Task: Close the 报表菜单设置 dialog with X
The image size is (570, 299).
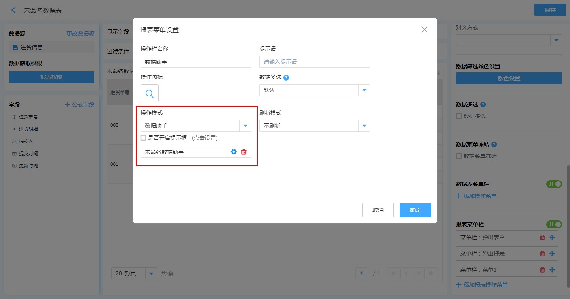Action: pyautogui.click(x=424, y=30)
